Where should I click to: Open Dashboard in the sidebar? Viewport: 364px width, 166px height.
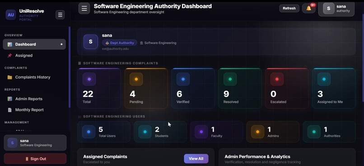click(34, 44)
